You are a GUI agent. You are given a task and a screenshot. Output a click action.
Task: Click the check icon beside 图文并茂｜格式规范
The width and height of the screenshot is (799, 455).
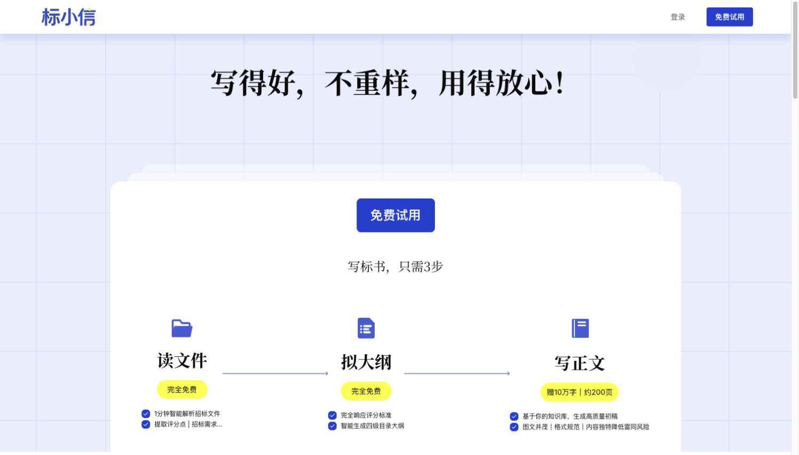tap(514, 427)
